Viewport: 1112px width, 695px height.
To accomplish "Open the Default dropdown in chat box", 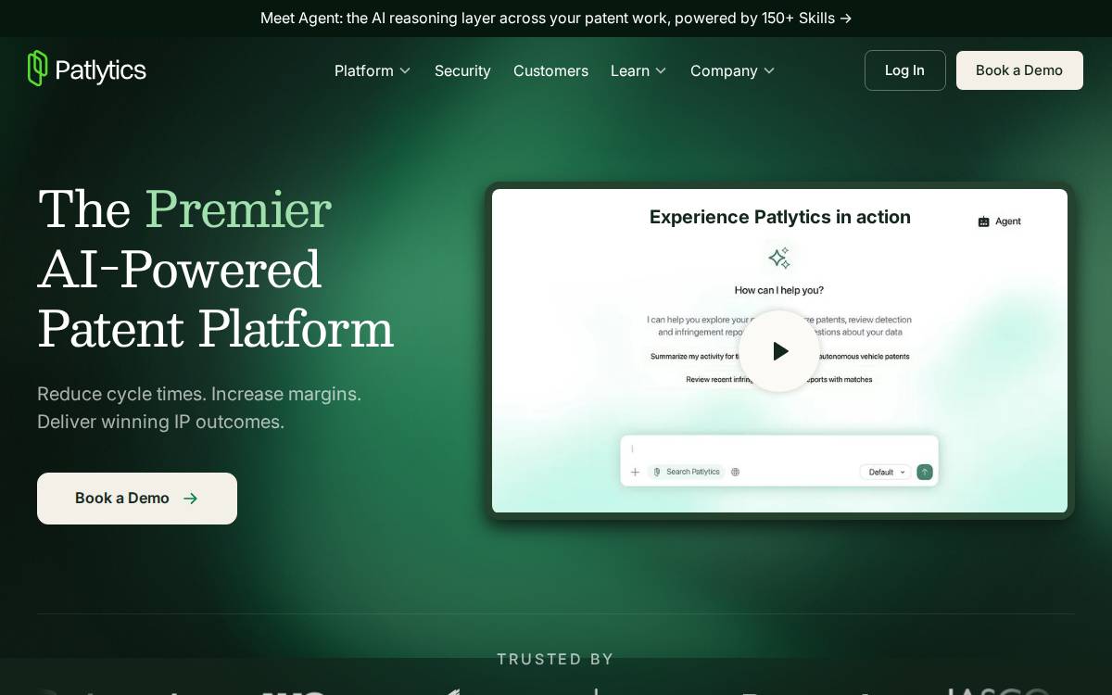I will tap(887, 472).
